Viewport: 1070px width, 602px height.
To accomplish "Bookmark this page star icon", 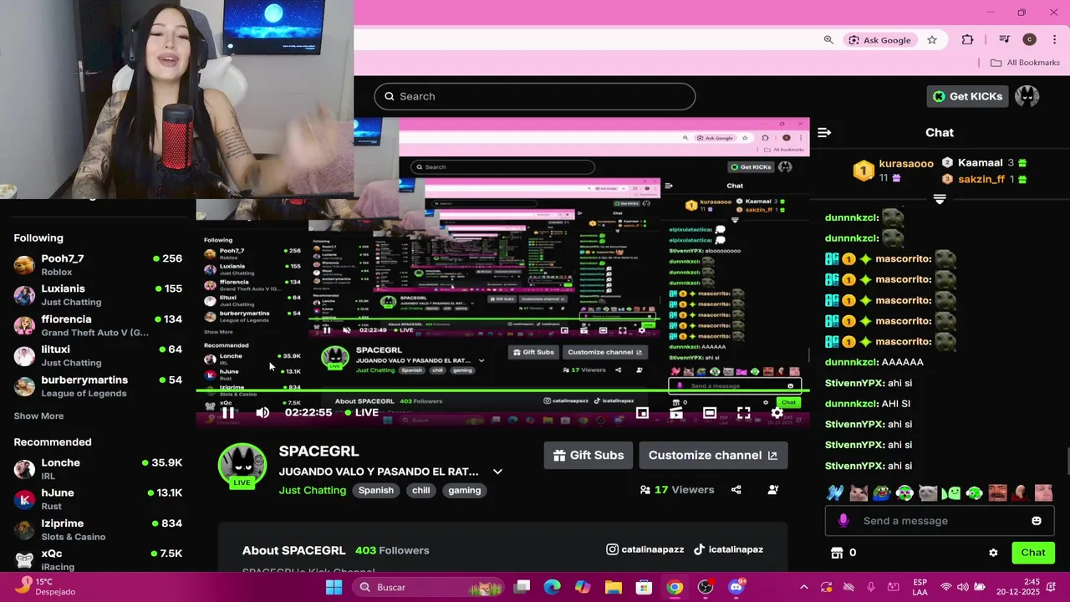I will tap(932, 40).
